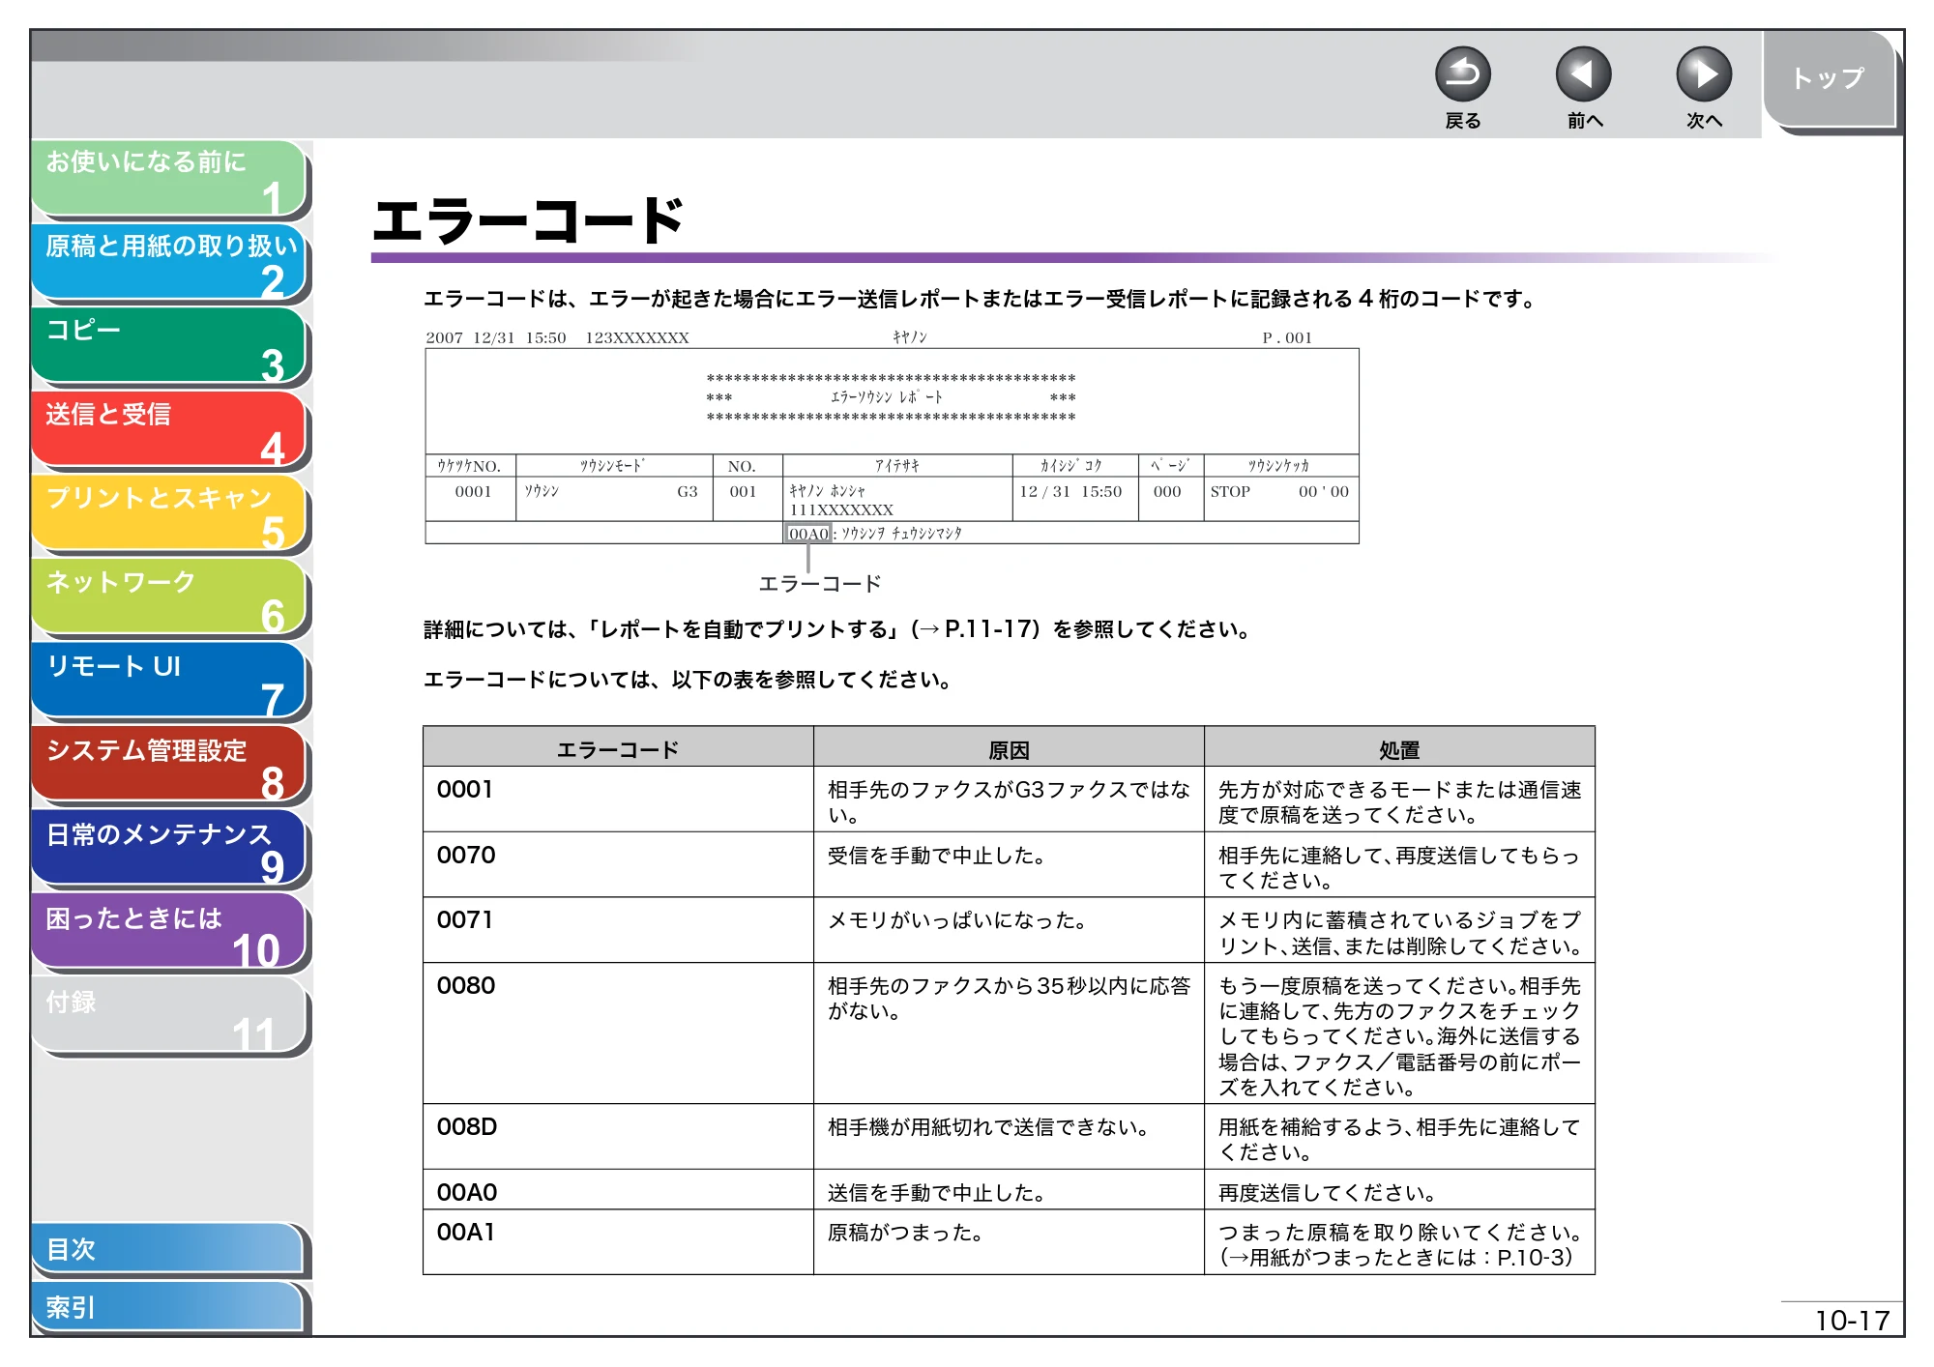1934x1367 pixels.
Task: Open chapter 7 リモート UI
Action: click(169, 682)
